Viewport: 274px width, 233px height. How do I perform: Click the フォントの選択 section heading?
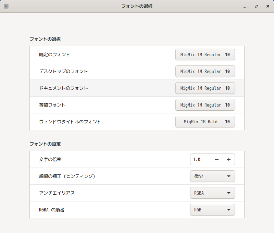(45, 39)
